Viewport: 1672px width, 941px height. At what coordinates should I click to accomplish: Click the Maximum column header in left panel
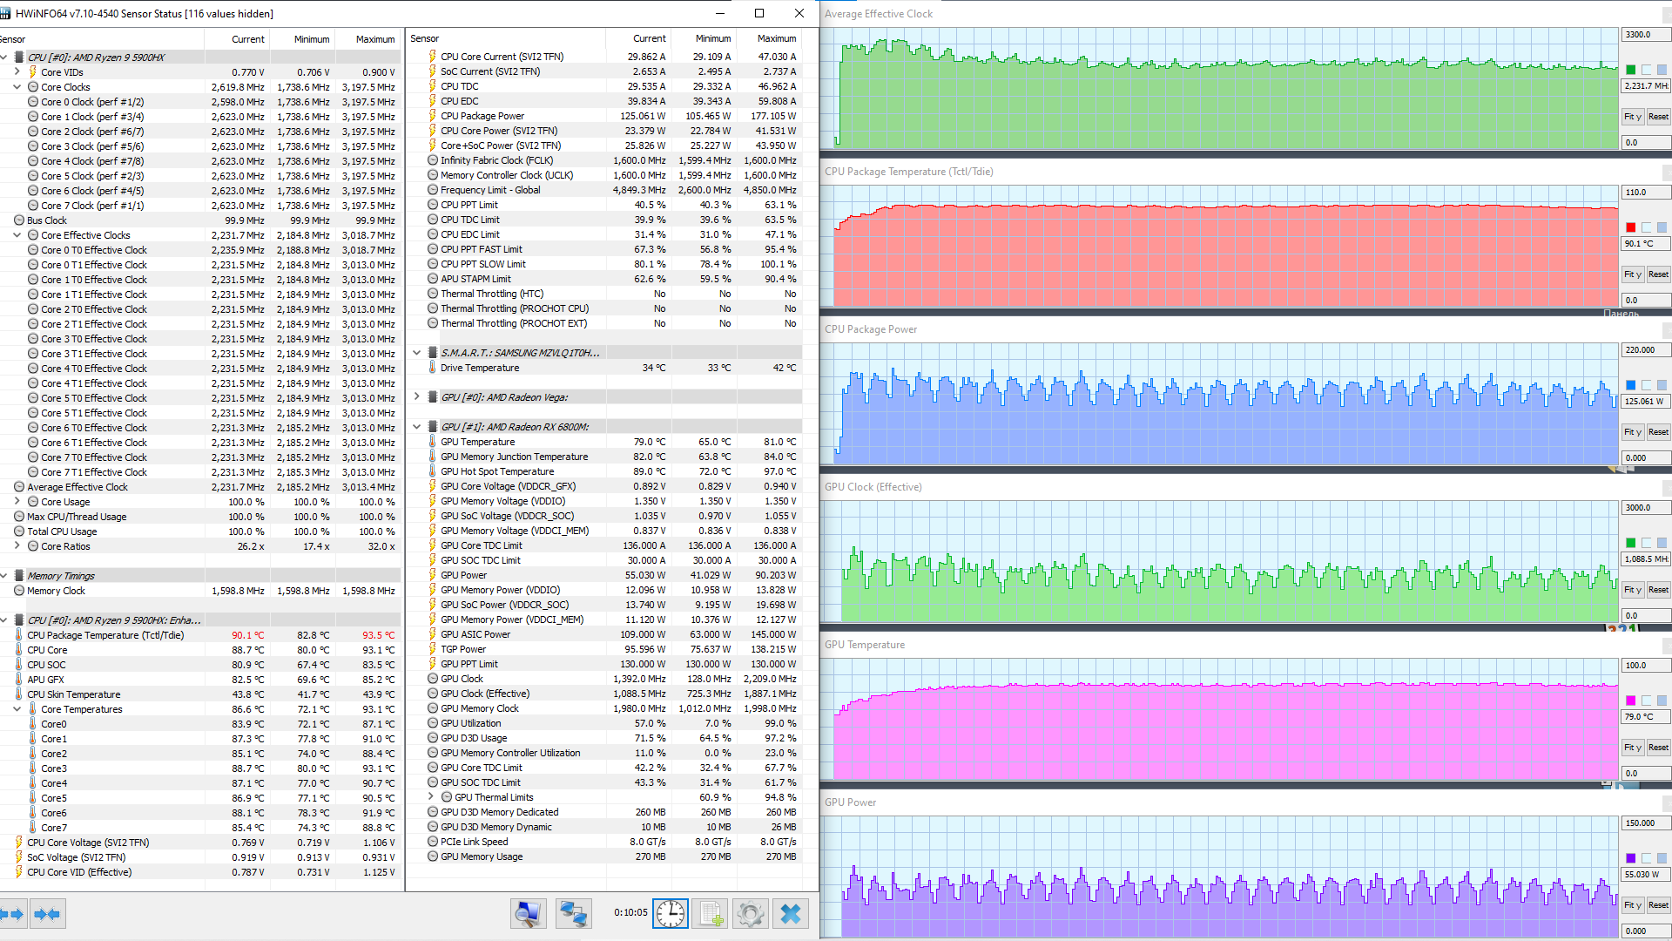pyautogui.click(x=374, y=39)
